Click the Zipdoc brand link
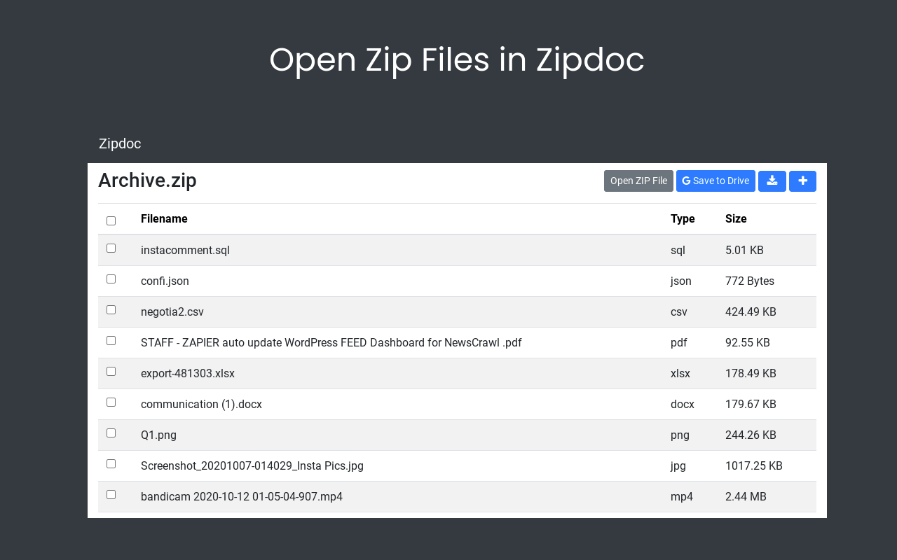Screen dimensions: 897x560 click(x=120, y=143)
